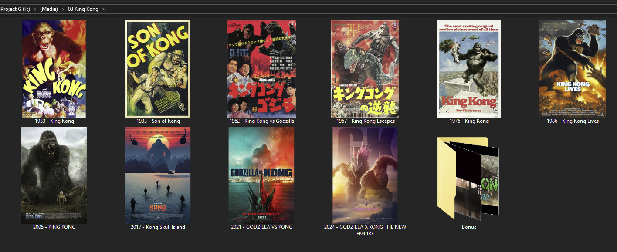Open the King Kong vs Godzilla folder icon
Viewport: 617px width, 252px height.
(x=261, y=69)
